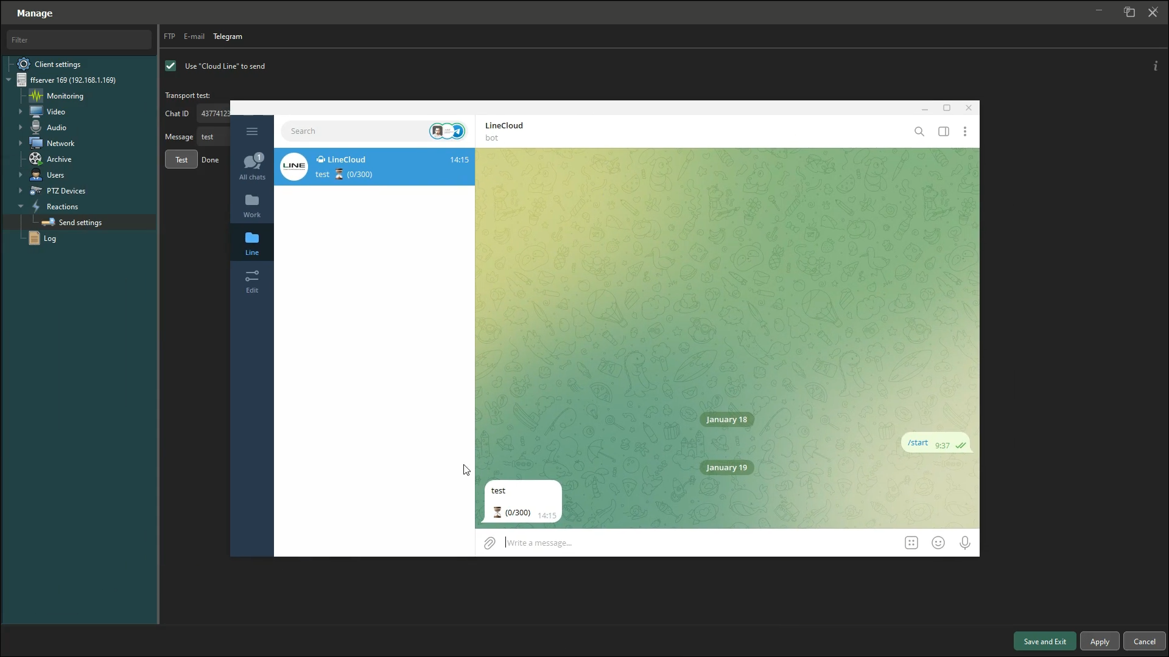
Task: Click search icon in LineCloud chat header
Action: 919,131
